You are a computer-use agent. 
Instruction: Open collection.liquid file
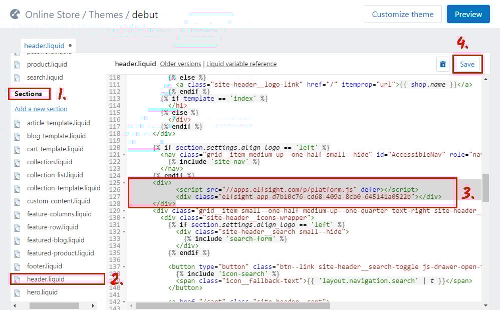click(50, 162)
